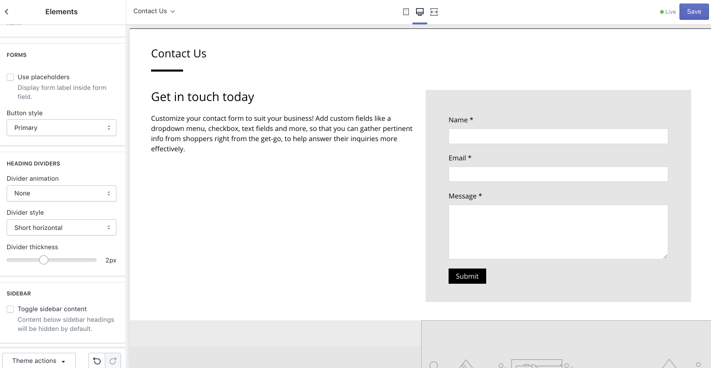Click the back arrow in the Elements panel
Screen dimensions: 711x368
7,11
